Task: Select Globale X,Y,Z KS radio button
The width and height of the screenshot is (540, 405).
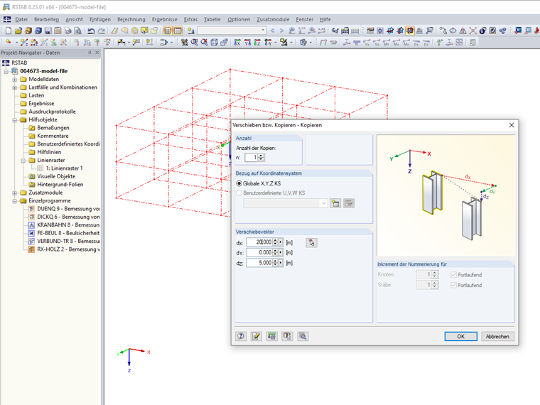Action: coord(239,183)
